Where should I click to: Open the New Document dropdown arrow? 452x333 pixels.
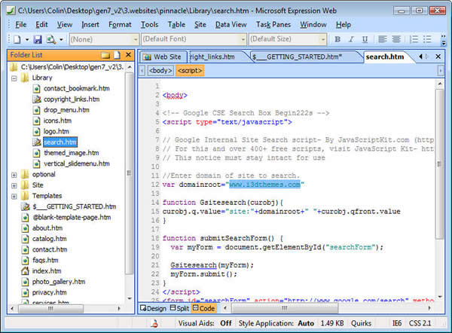(x=27, y=39)
